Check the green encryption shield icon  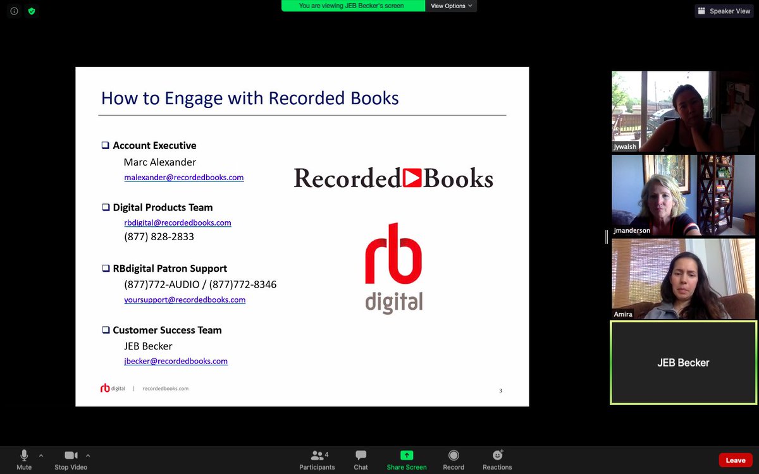32,11
